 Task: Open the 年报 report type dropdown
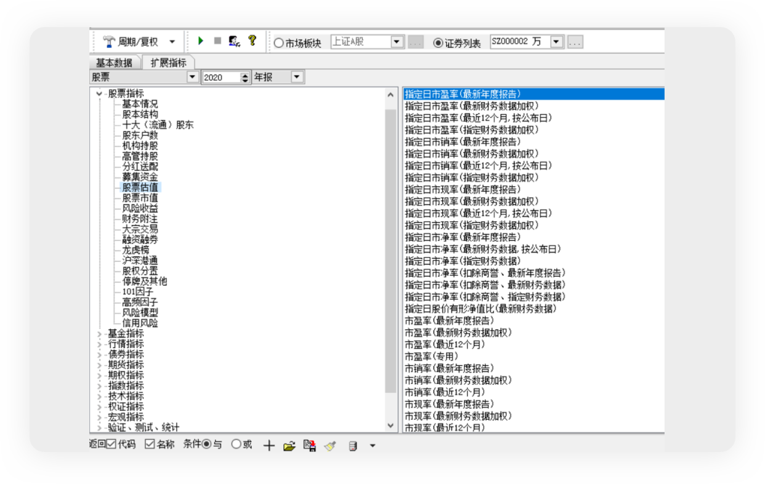point(297,78)
